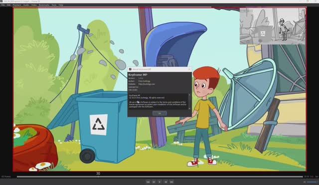
Task: Step forward one frame
Action: point(166,182)
